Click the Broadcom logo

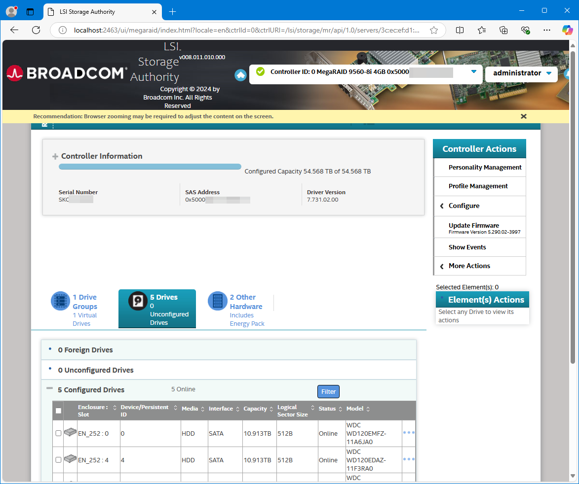pos(67,73)
